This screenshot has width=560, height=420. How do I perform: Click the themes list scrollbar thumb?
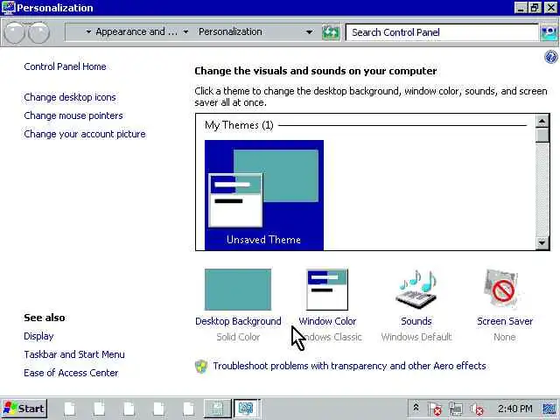tap(542, 135)
